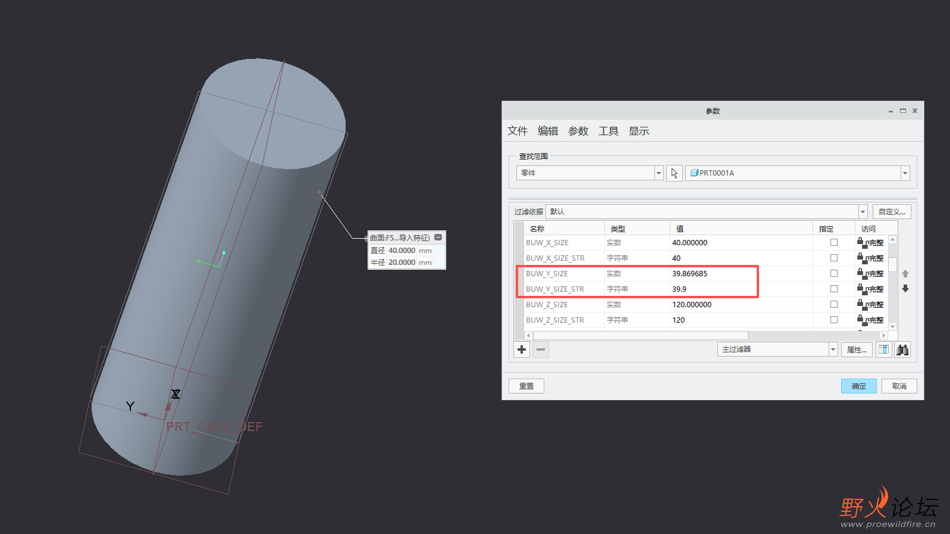Open the table column setup icon

(x=883, y=349)
